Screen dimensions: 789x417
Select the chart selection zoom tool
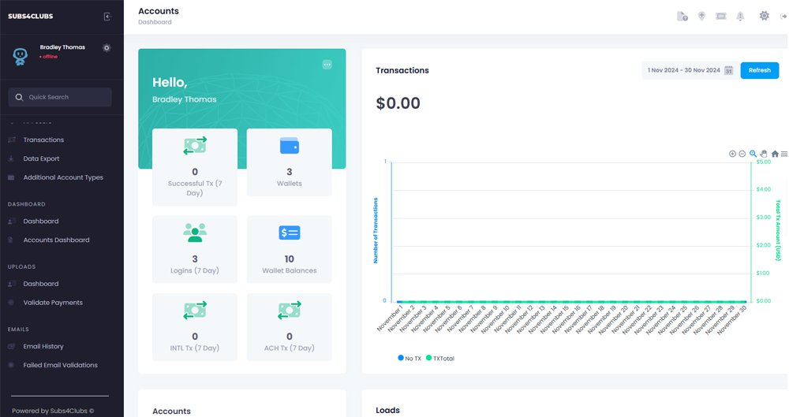(753, 154)
